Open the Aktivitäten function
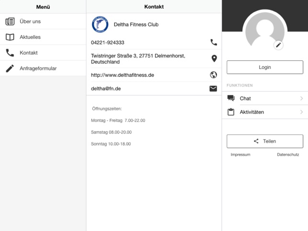Image resolution: width=308 pixels, height=231 pixels. (x=265, y=112)
